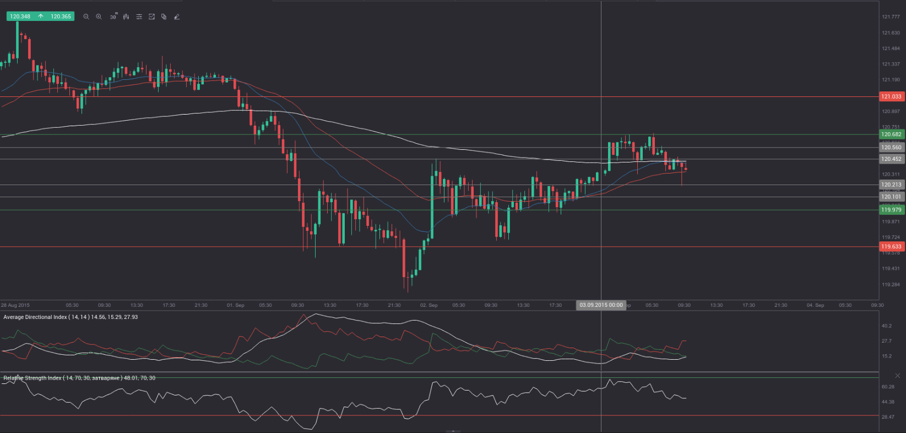
Task: Click the grey 120.452 price level label
Action: 891,159
